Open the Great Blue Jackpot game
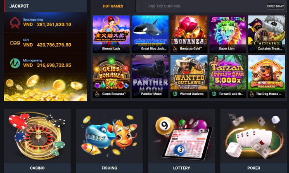The height and width of the screenshot is (173, 289). [150, 34]
